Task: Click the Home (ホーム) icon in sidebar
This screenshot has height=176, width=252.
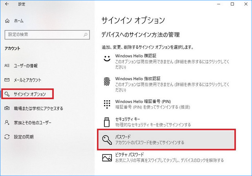Action: tap(7, 21)
